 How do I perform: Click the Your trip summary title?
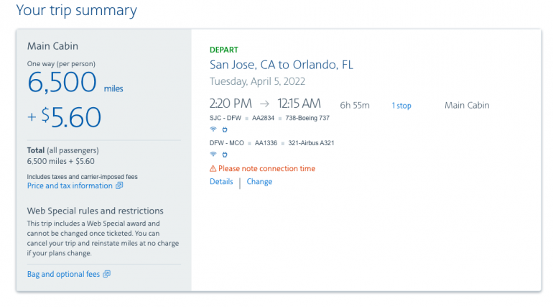pos(76,11)
